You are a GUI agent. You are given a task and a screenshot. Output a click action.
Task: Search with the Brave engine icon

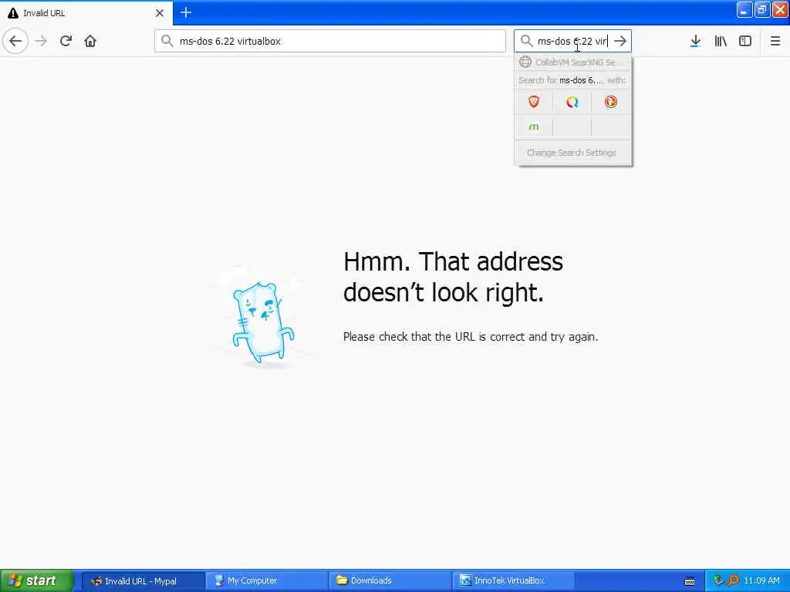(x=534, y=102)
